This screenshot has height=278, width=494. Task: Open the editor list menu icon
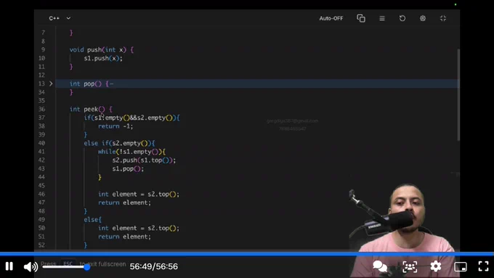coord(382,18)
